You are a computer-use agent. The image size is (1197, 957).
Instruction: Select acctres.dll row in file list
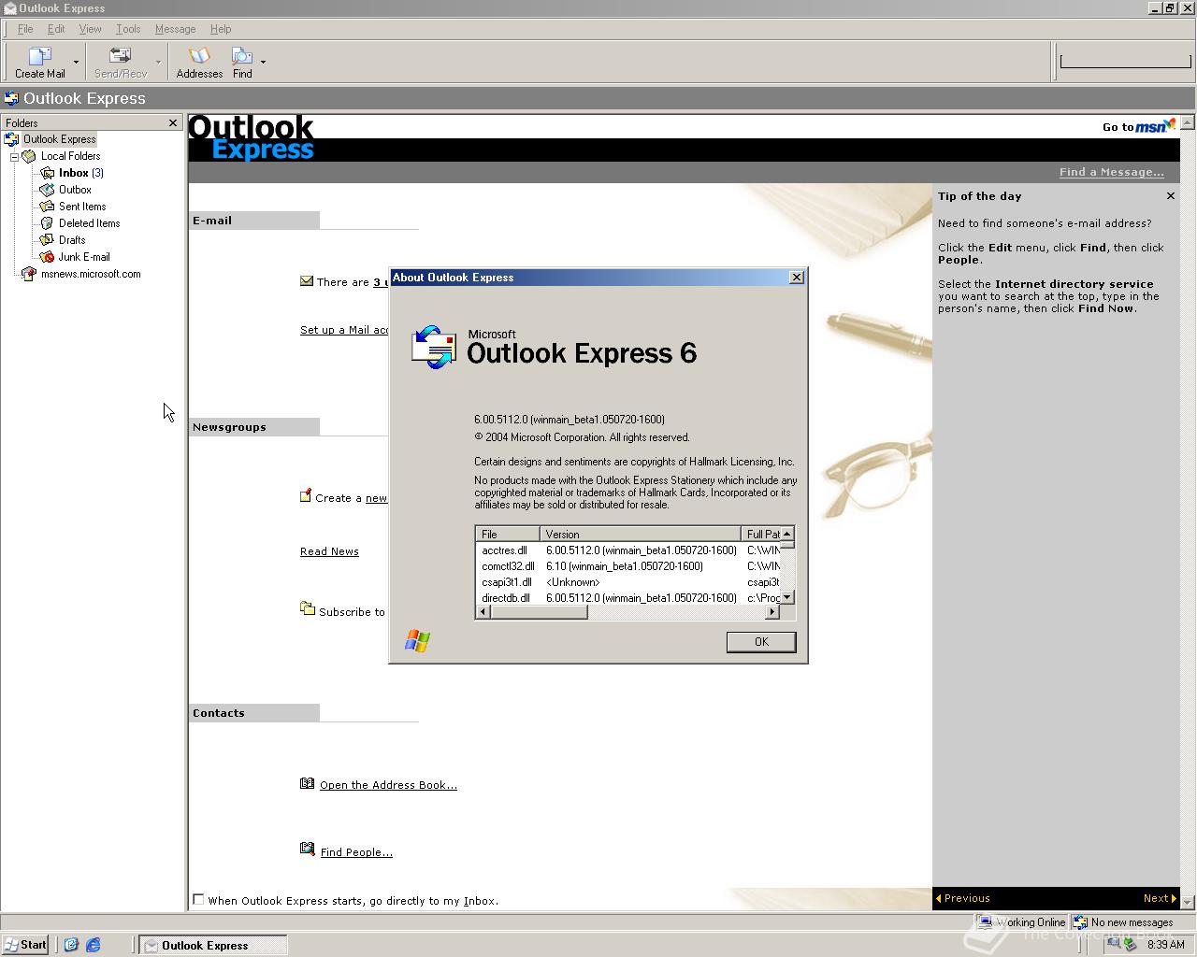point(627,550)
